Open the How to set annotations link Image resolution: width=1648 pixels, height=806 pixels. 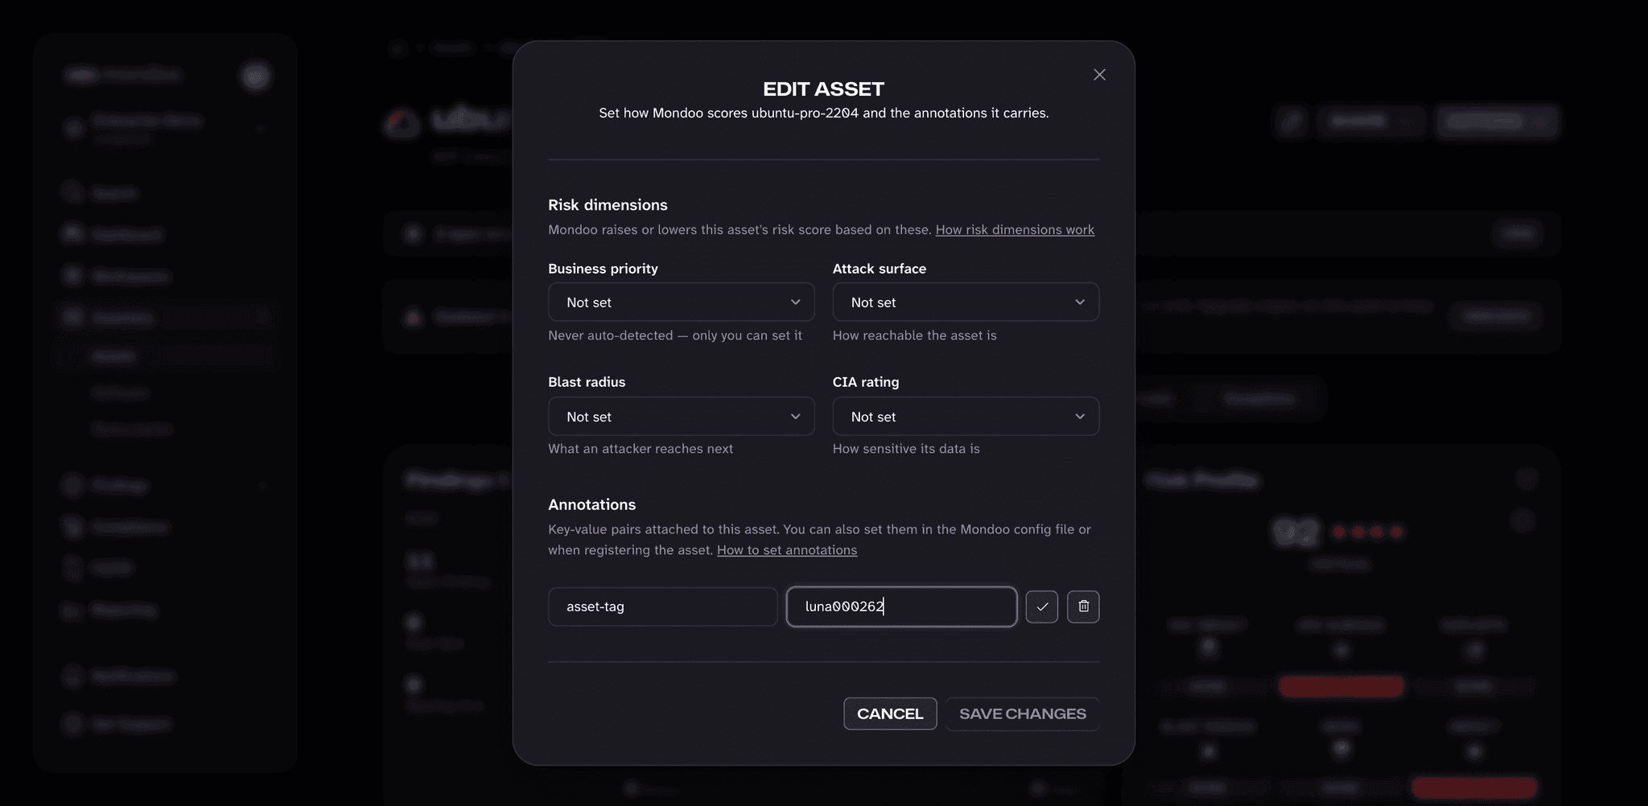pyautogui.click(x=787, y=550)
